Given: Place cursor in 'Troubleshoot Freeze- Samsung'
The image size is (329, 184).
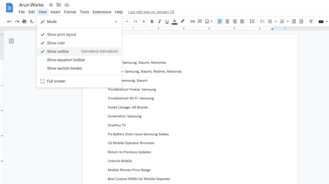Looking at the screenshot, I should click(132, 89).
